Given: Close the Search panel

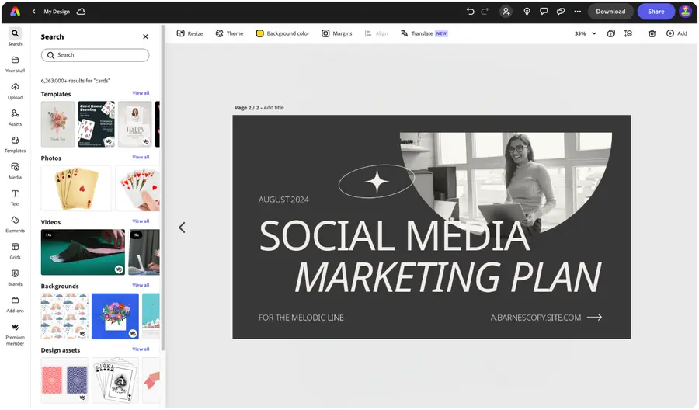Looking at the screenshot, I should 145,36.
